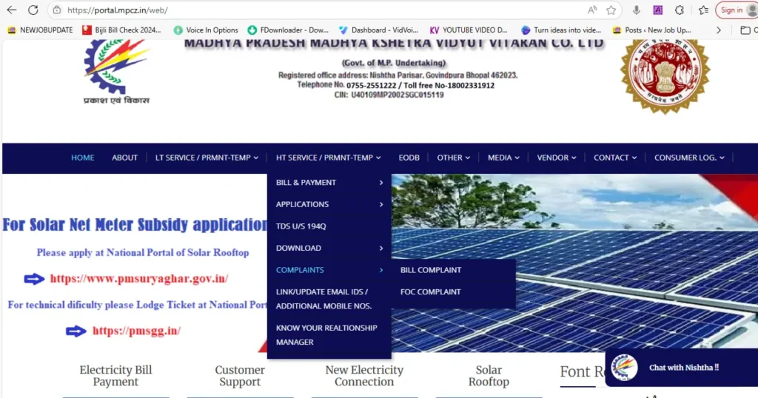Open the Voice In Options bookmark

tap(206, 30)
